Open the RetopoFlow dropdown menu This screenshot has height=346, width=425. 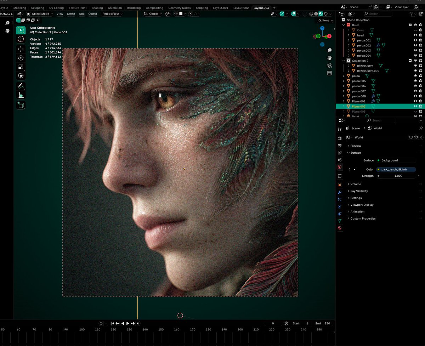tap(112, 14)
